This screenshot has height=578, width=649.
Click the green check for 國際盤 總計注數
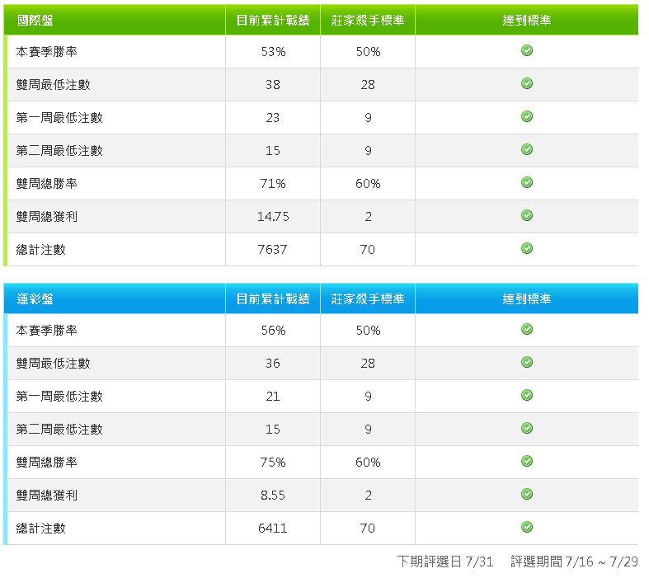[526, 249]
